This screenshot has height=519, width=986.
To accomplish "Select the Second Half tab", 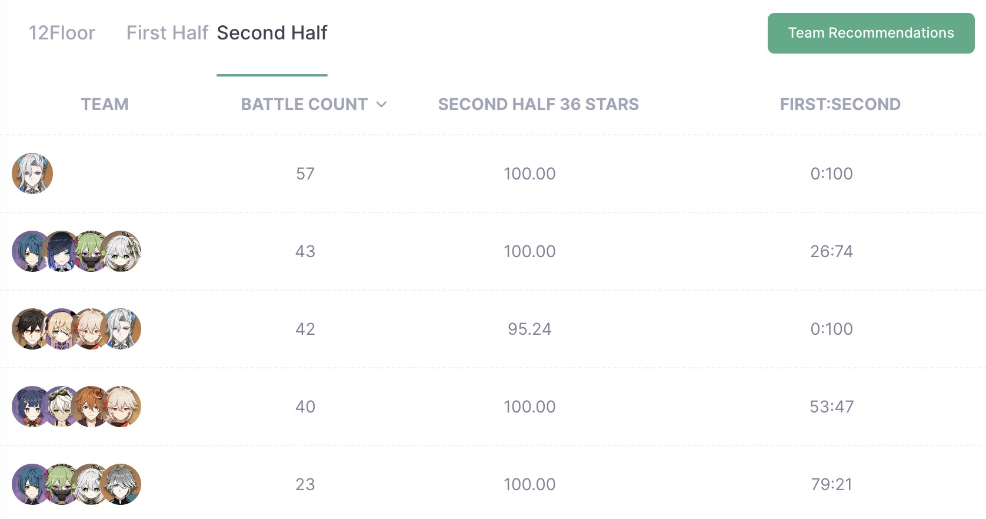I will point(272,33).
